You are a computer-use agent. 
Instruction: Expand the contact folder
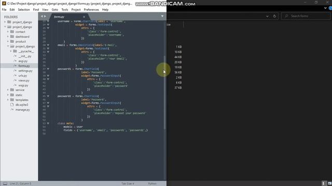(8, 32)
